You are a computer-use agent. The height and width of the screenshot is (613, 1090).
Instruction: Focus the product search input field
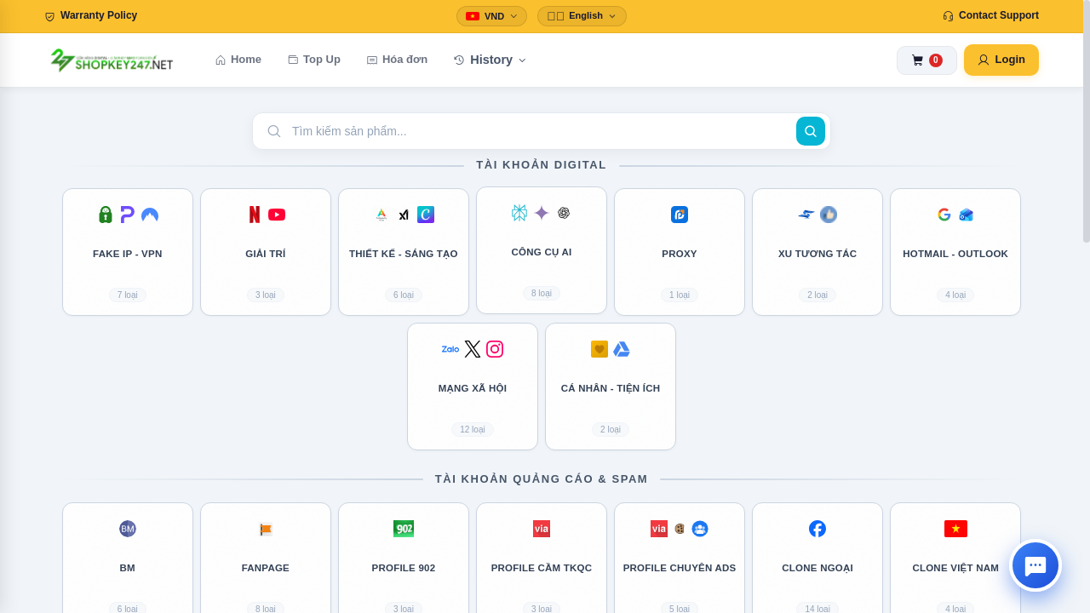click(x=536, y=131)
